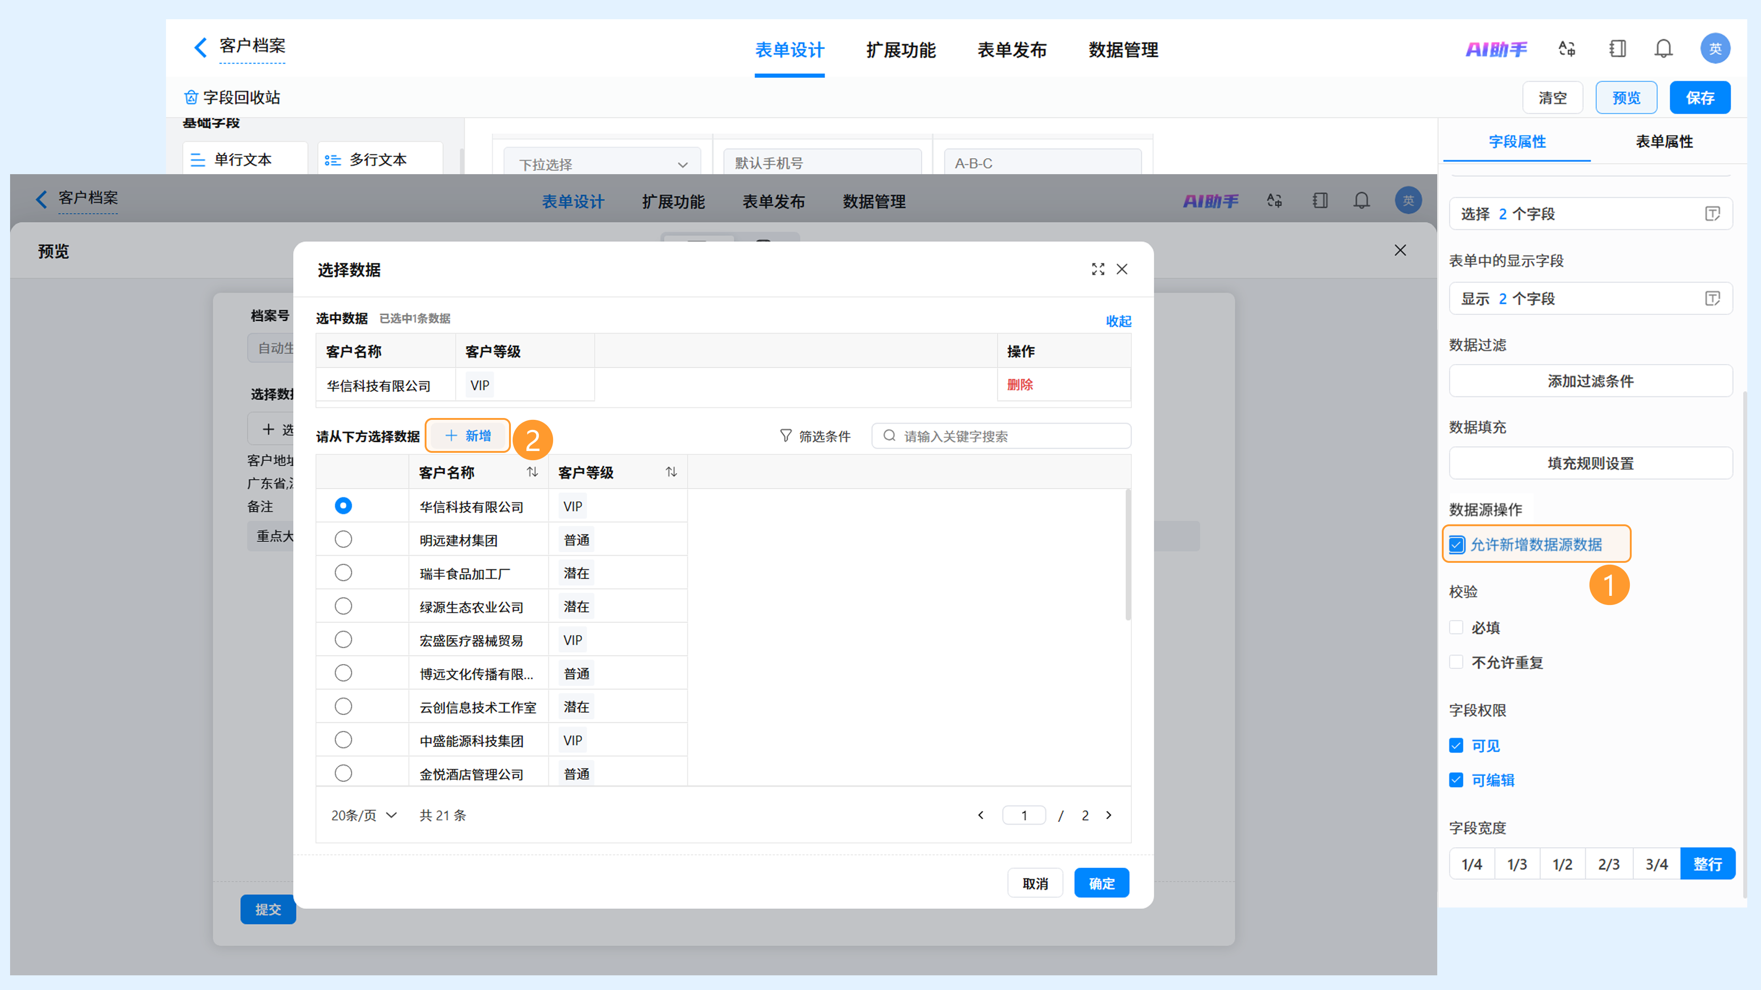Expand the 选择数据 dialog to fullscreen
This screenshot has width=1761, height=990.
tap(1098, 269)
